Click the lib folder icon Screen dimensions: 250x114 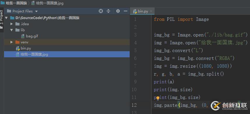pyautogui.click(x=17, y=30)
